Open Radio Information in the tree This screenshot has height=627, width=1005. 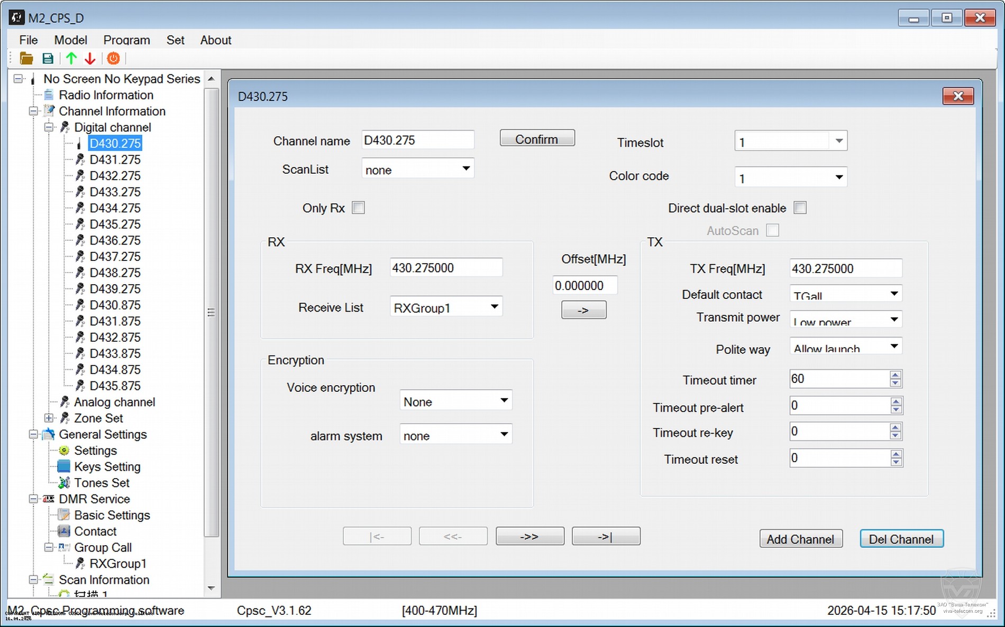106,95
